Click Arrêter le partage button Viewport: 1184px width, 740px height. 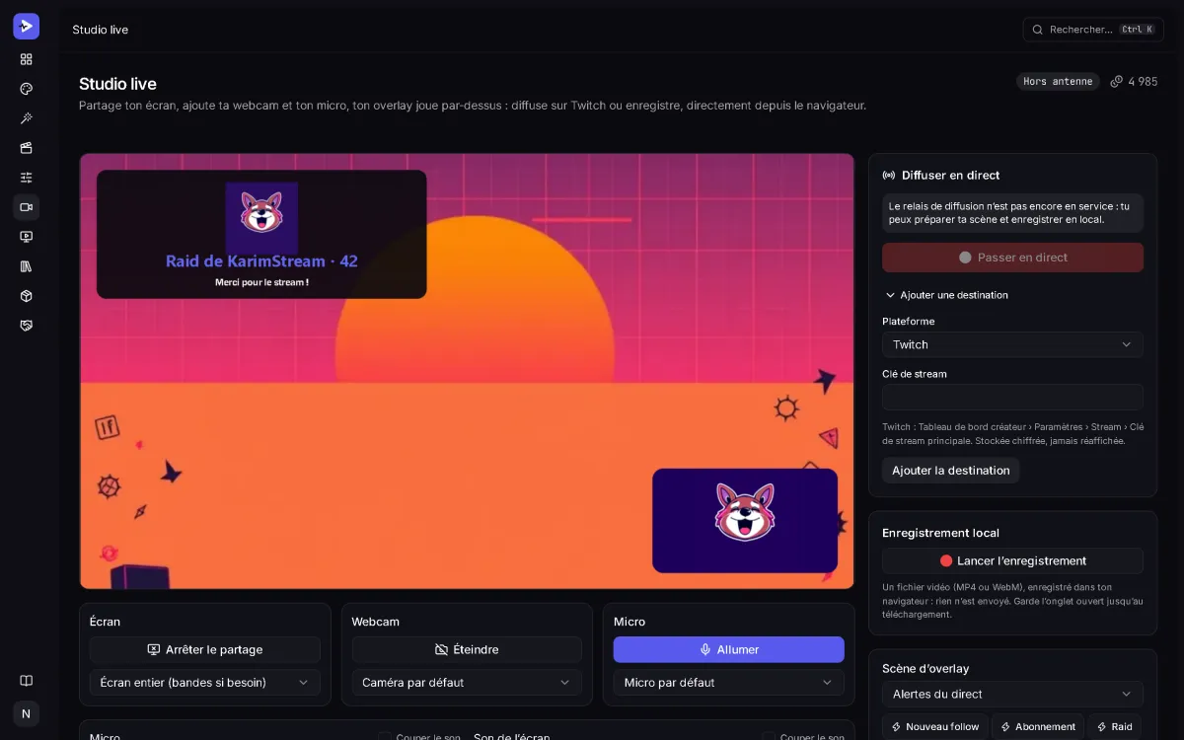[x=204, y=649]
